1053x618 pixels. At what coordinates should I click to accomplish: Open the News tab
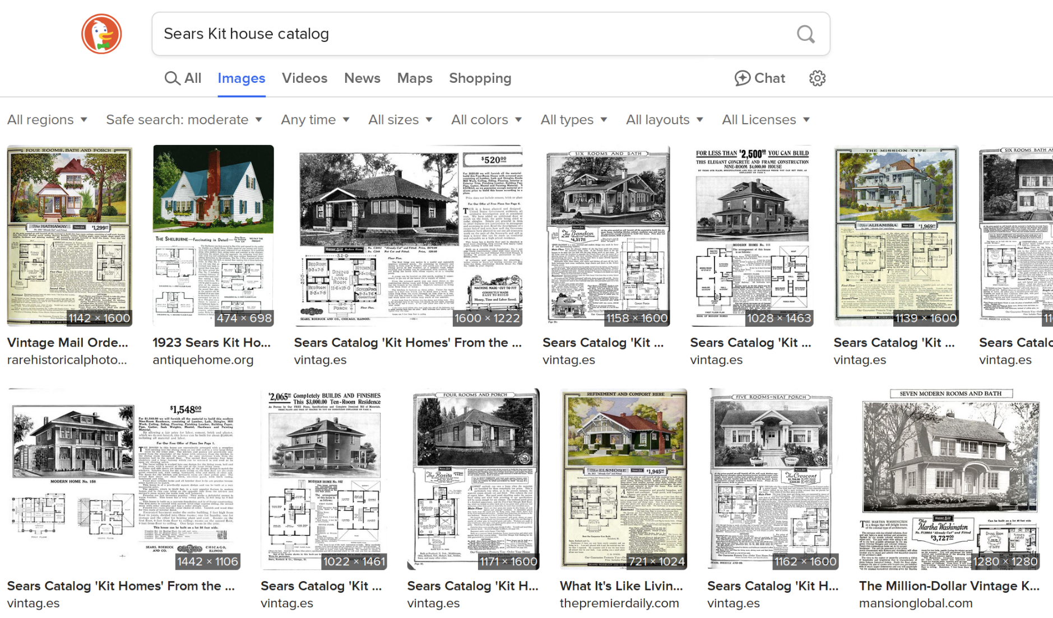tap(362, 78)
